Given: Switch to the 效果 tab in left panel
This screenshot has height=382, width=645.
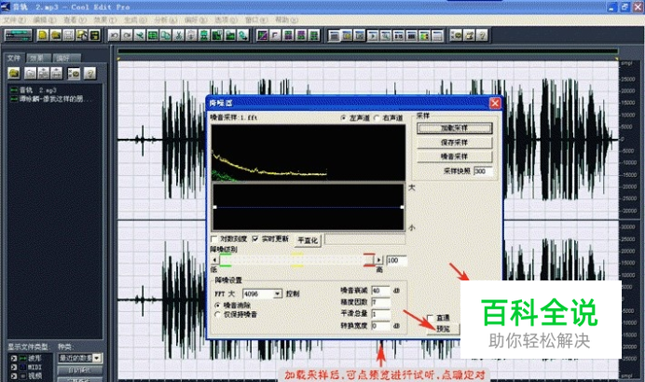Looking at the screenshot, I should (38, 58).
